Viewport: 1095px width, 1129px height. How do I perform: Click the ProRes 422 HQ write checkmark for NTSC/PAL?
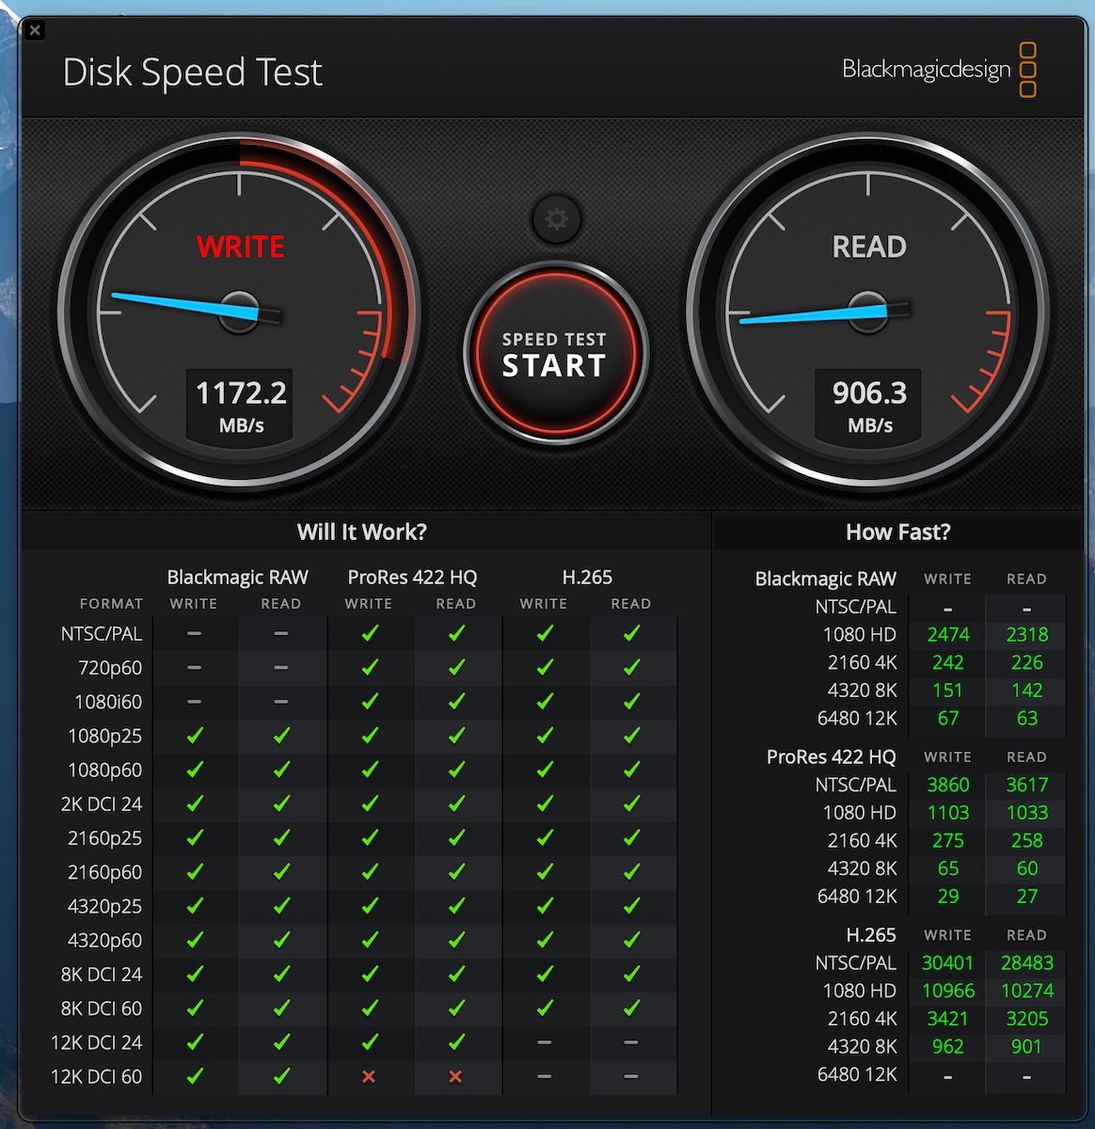(x=370, y=634)
